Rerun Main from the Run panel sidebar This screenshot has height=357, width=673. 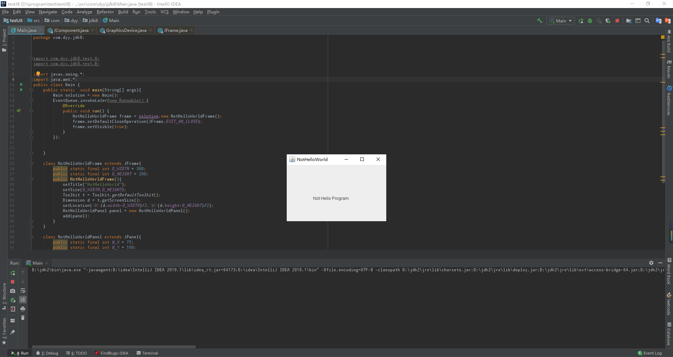click(13, 273)
